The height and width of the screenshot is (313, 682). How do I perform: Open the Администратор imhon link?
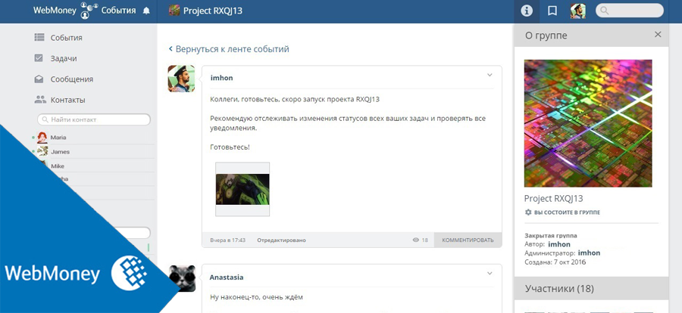[589, 253]
